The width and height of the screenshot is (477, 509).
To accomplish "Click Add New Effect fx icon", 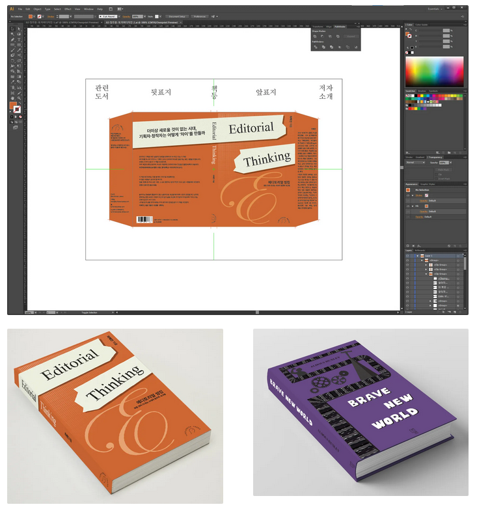I will [419, 246].
